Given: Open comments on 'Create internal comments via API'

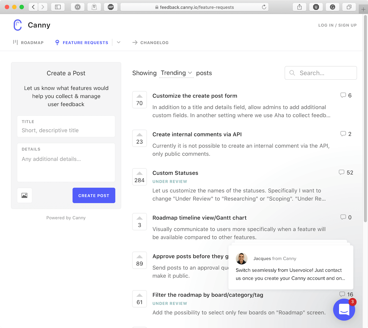Looking at the screenshot, I should [x=346, y=134].
